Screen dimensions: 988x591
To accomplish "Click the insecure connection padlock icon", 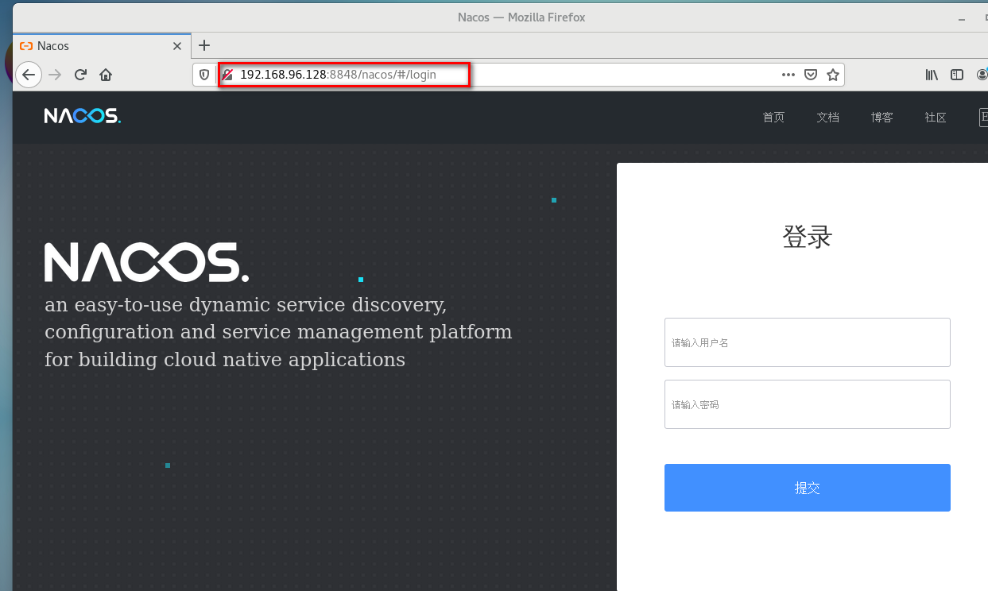I will pos(227,75).
